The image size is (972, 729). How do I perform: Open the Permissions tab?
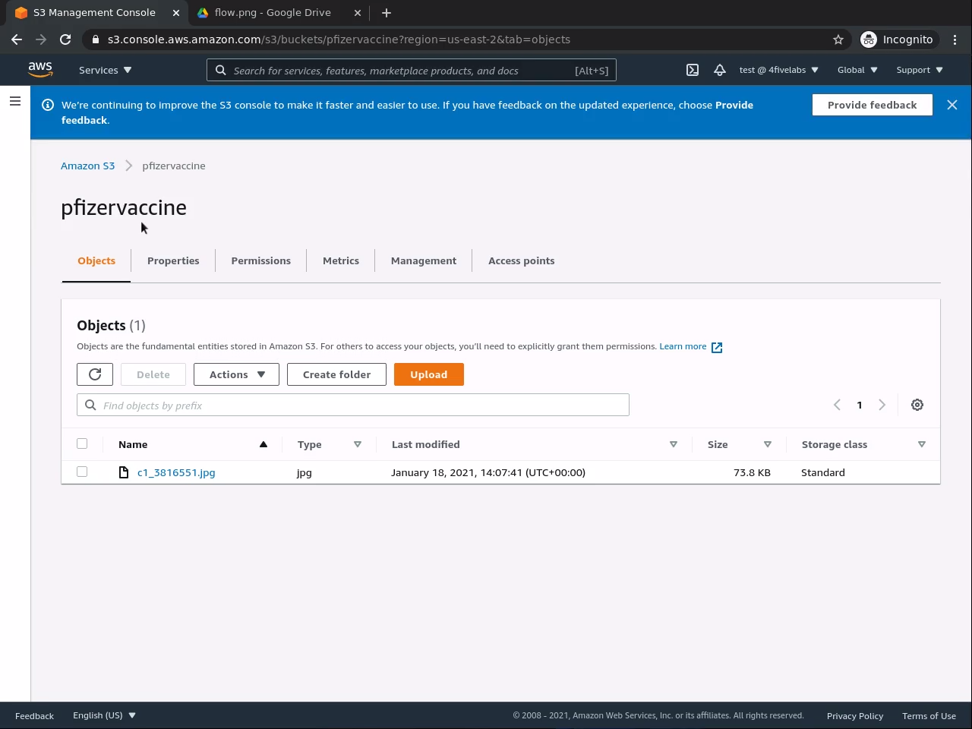click(x=260, y=260)
